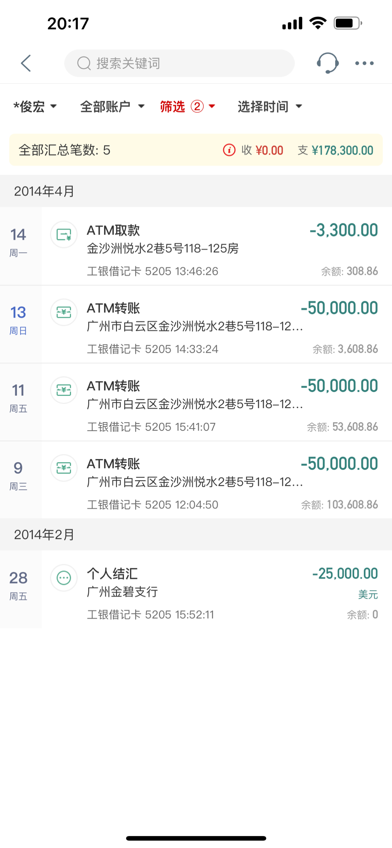This screenshot has height=848, width=392.
Task: Tap the back arrow icon
Action: (26, 64)
